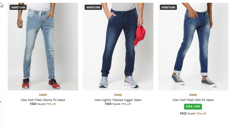Click 70% off label under slim fit jeans
Viewport: 233px width, 129px height.
click(201, 114)
